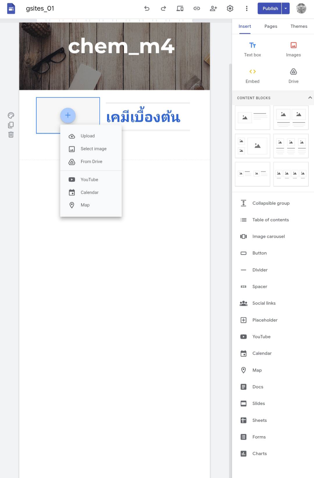Insert a Text box

click(x=252, y=49)
